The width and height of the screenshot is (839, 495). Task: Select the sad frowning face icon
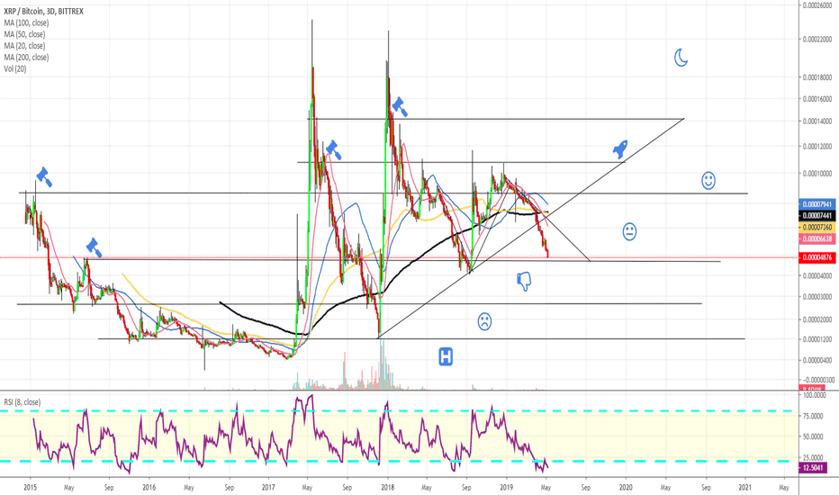(x=484, y=321)
